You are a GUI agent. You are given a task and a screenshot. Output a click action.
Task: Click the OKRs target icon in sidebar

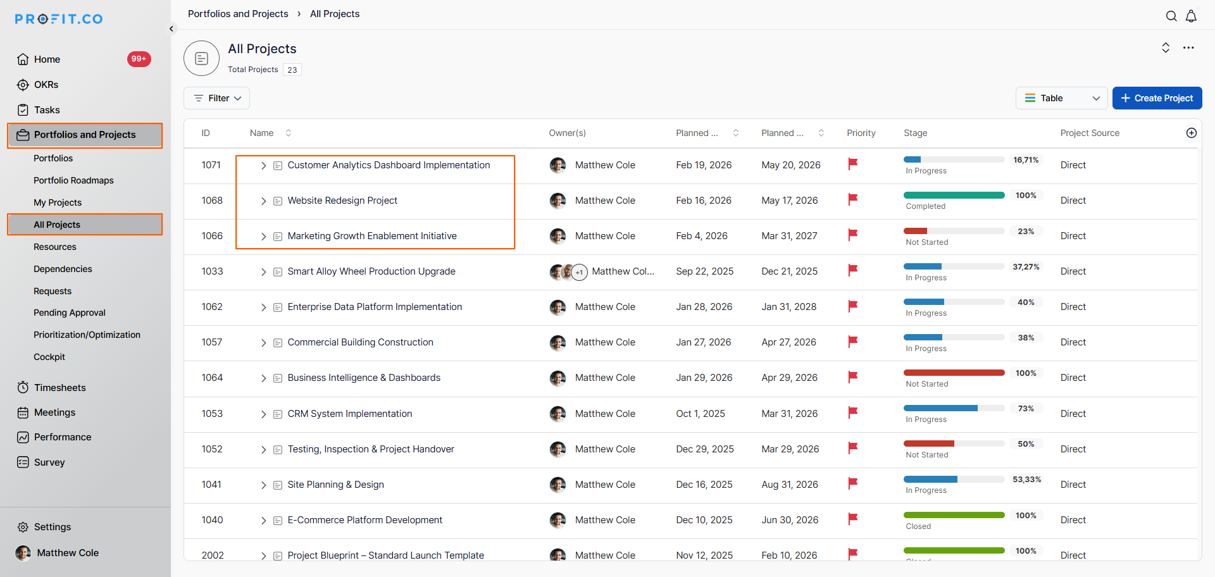point(23,85)
